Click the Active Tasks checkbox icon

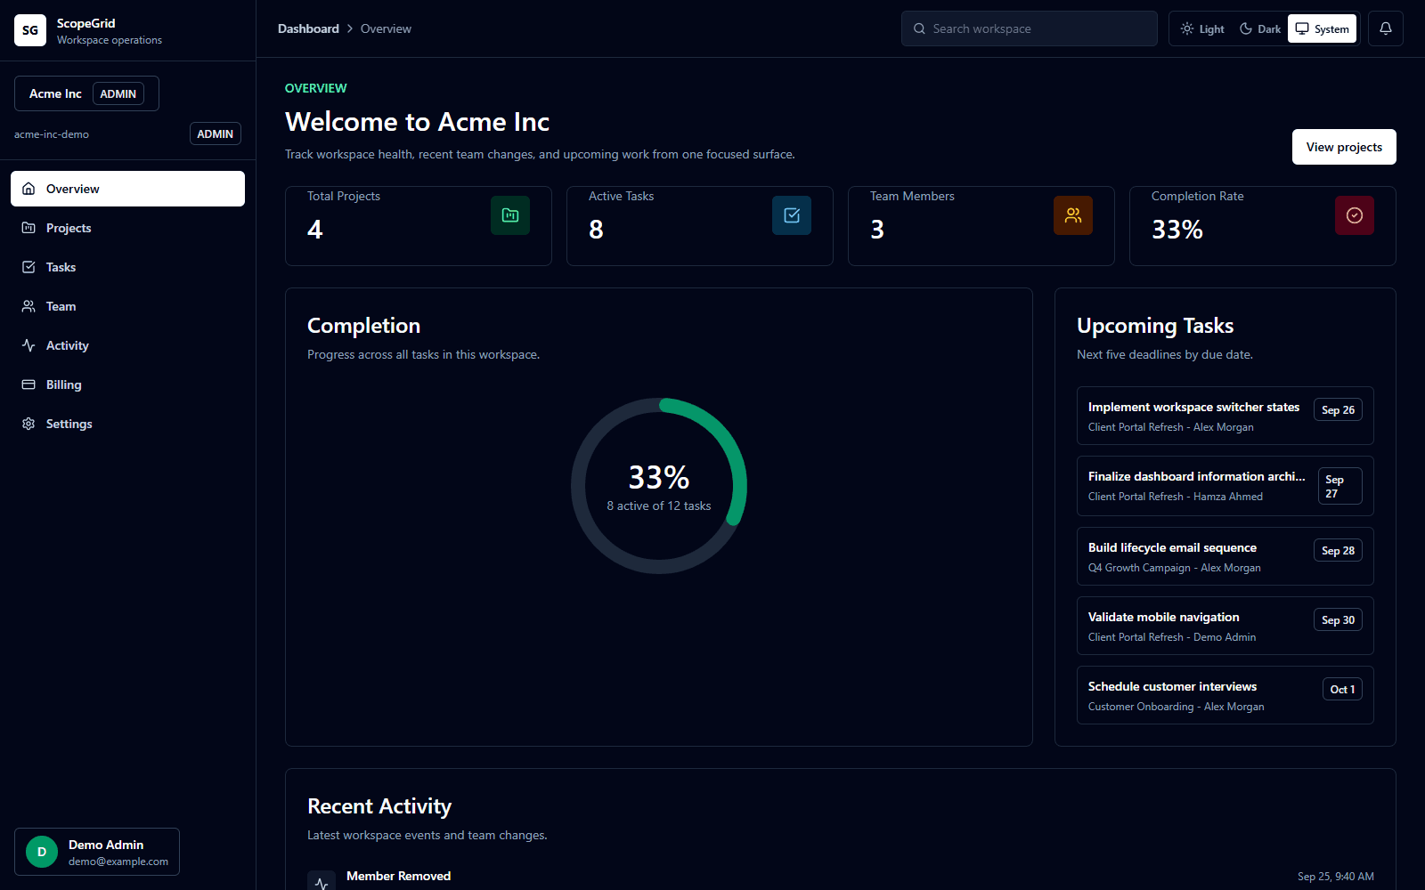[792, 215]
